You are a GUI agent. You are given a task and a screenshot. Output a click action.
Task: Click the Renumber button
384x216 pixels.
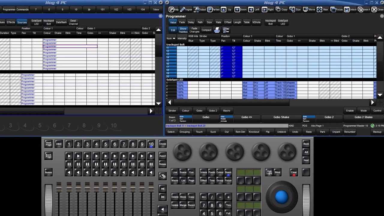pyautogui.click(x=350, y=132)
